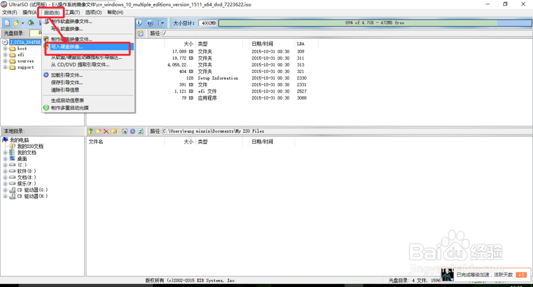Expand the sources folder node
This screenshot has height=287, width=533.
coord(5,61)
